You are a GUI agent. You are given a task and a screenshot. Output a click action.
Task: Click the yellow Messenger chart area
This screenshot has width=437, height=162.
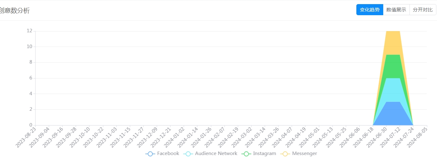[x=393, y=43]
